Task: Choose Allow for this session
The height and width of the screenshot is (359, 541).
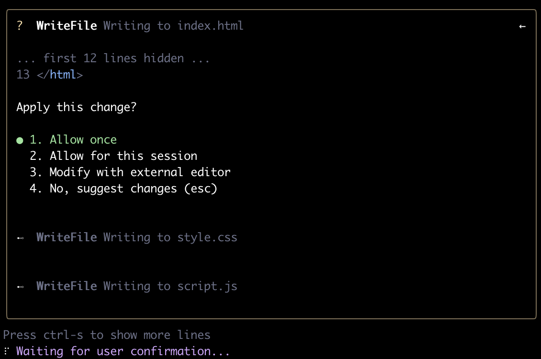Action: (113, 156)
